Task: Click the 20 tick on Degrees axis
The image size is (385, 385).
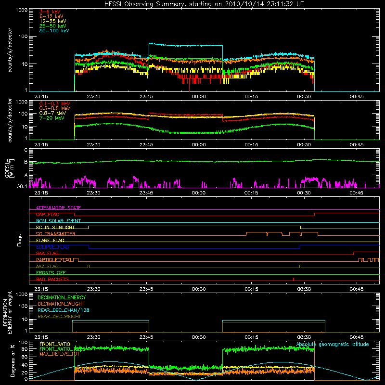Action: pyautogui.click(x=25, y=372)
